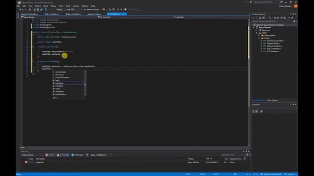Click the Attach to Unity run button
314x176 pixels.
92,9
